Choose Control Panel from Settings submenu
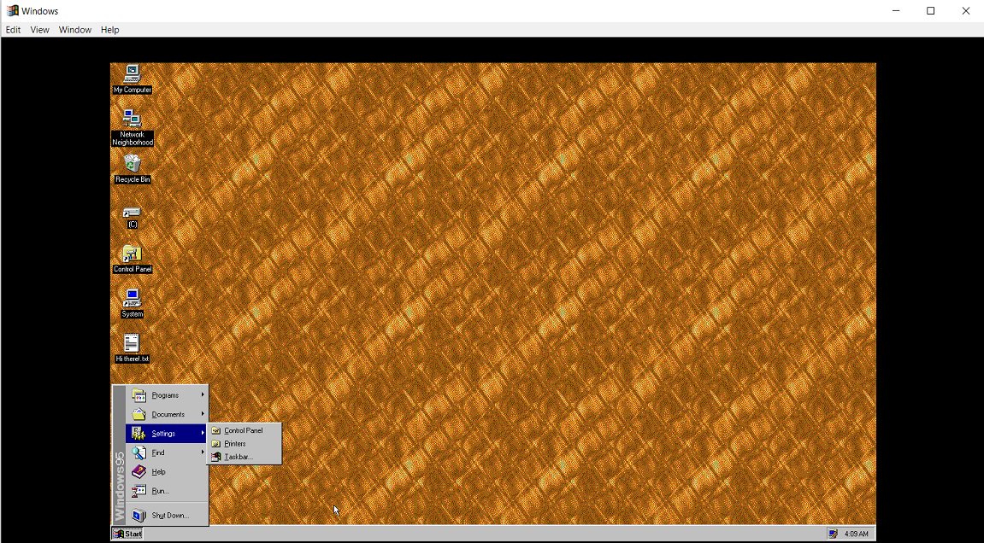Screen dimensions: 984x543 click(245, 431)
